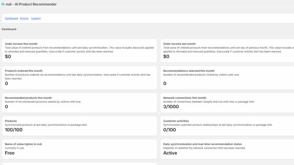The width and height of the screenshot is (294, 165).
Task: Click the Dashboard page heading
Action: coord(9,29)
